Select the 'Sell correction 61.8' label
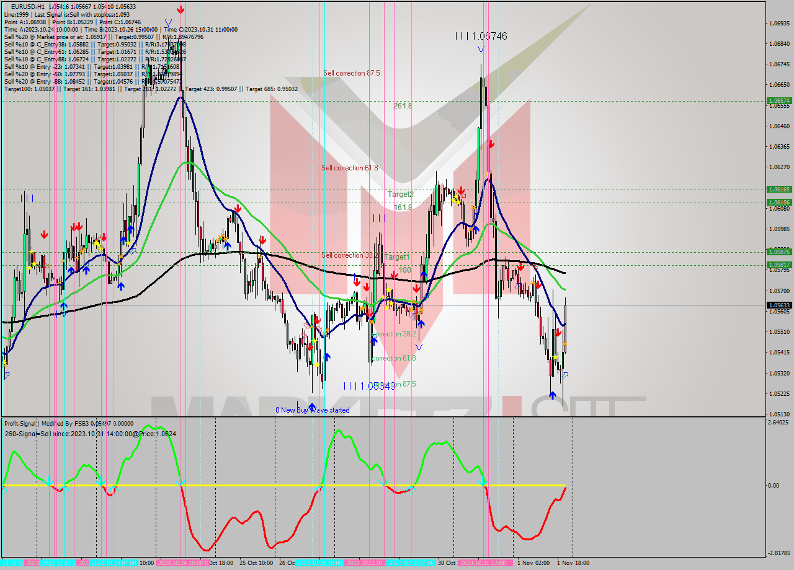Viewport: 794px width, 570px height. [x=349, y=168]
